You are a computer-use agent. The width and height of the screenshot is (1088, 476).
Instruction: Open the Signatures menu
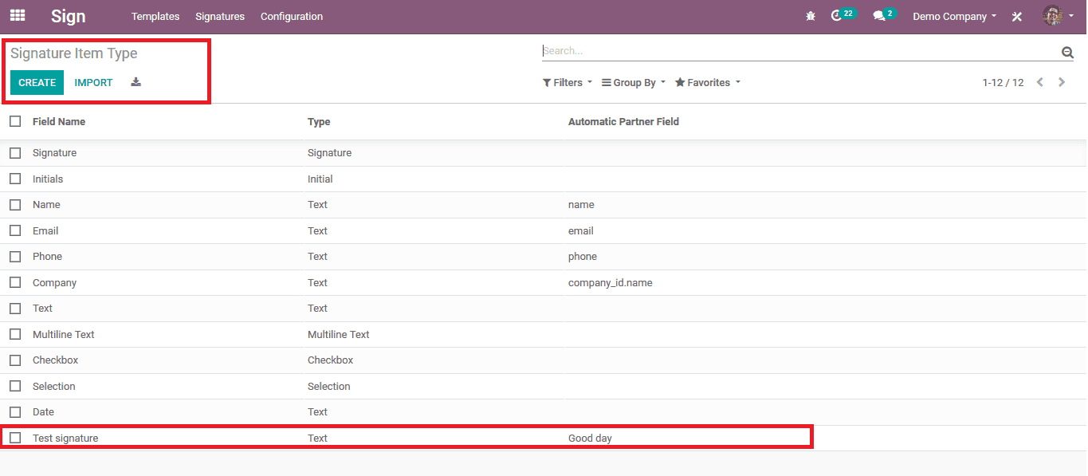point(220,16)
